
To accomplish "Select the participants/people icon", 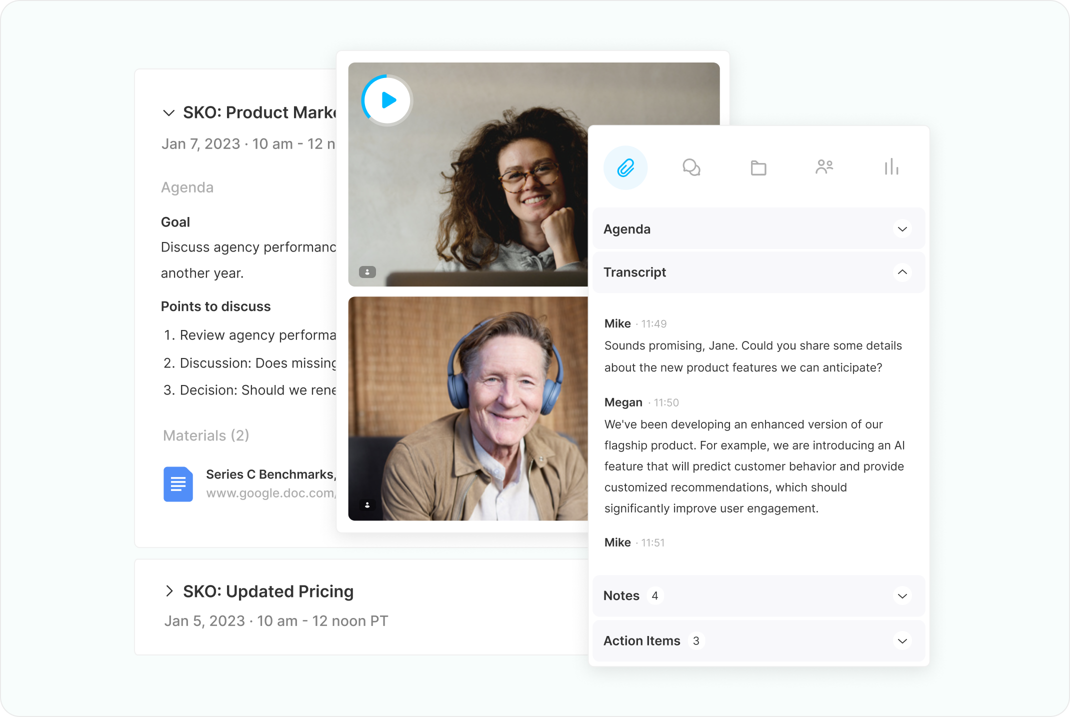I will (824, 168).
